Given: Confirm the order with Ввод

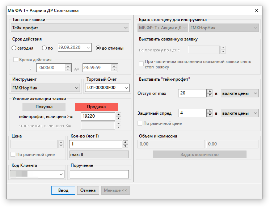Looking at the screenshot, I should 63,190.
